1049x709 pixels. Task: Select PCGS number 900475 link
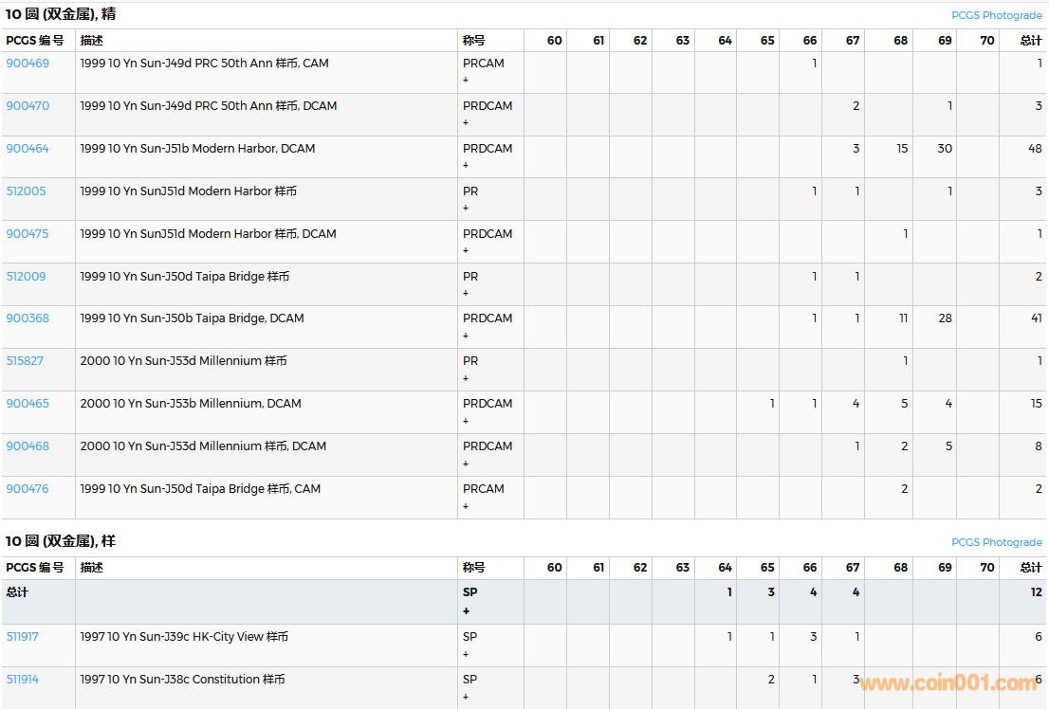(x=28, y=234)
